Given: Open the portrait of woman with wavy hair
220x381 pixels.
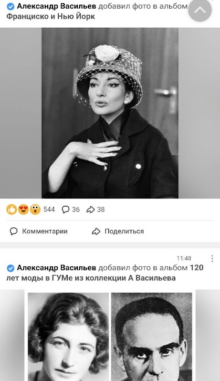Looking at the screenshot, I should pos(68,337).
